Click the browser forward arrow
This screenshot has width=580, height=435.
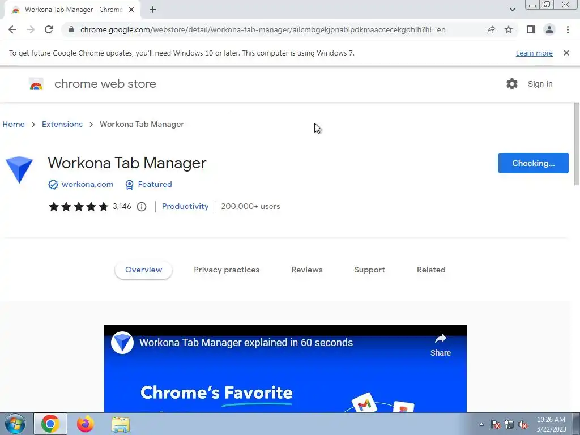(x=31, y=29)
